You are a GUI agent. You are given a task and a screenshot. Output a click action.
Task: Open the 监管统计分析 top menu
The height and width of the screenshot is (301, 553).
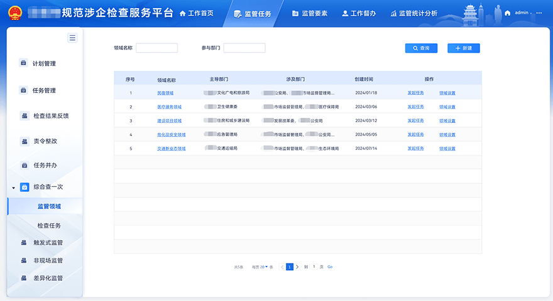coord(413,13)
